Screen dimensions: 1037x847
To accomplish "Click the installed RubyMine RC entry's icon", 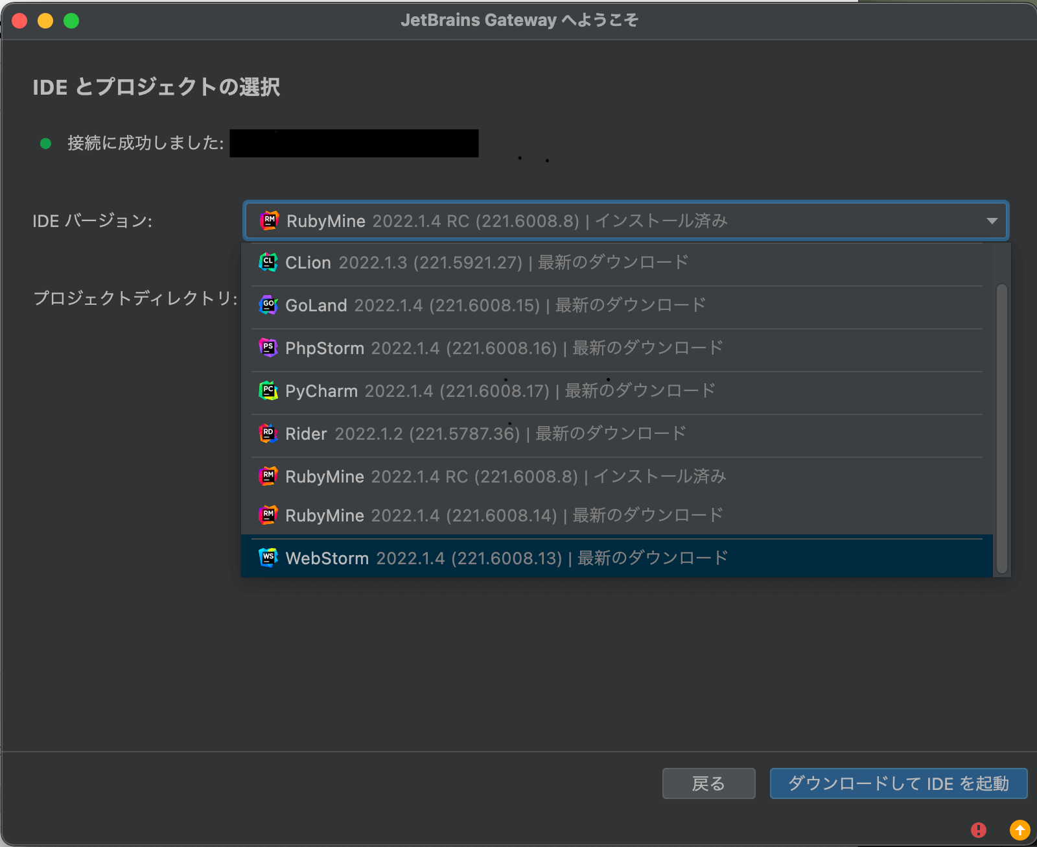I will (x=268, y=476).
